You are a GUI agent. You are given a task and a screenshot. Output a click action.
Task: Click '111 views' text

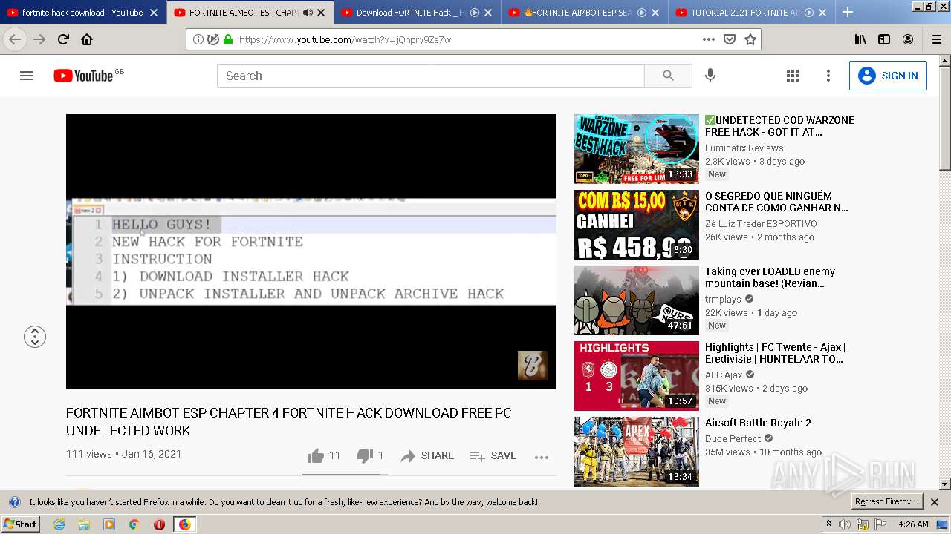click(x=88, y=454)
